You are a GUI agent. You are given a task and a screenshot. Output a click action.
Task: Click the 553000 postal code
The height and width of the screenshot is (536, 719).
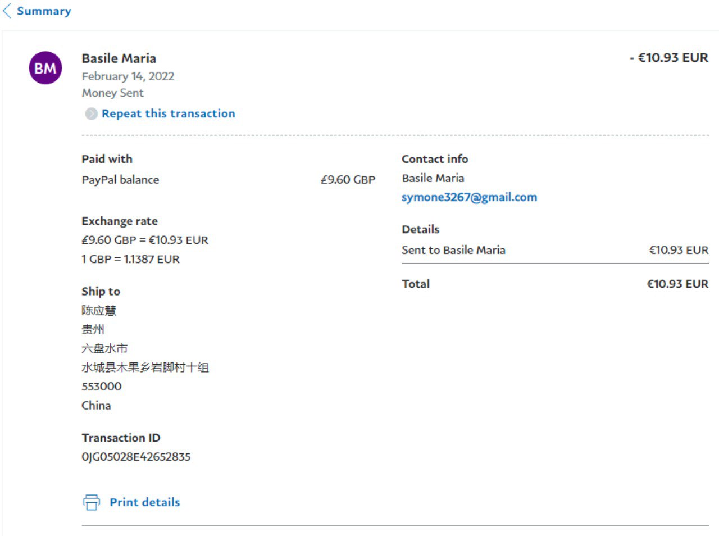point(101,387)
